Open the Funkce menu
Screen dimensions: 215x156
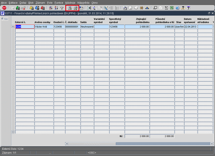click(x=59, y=3)
